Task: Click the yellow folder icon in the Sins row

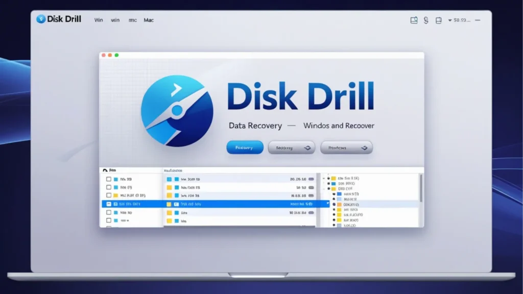Action: coord(170,213)
